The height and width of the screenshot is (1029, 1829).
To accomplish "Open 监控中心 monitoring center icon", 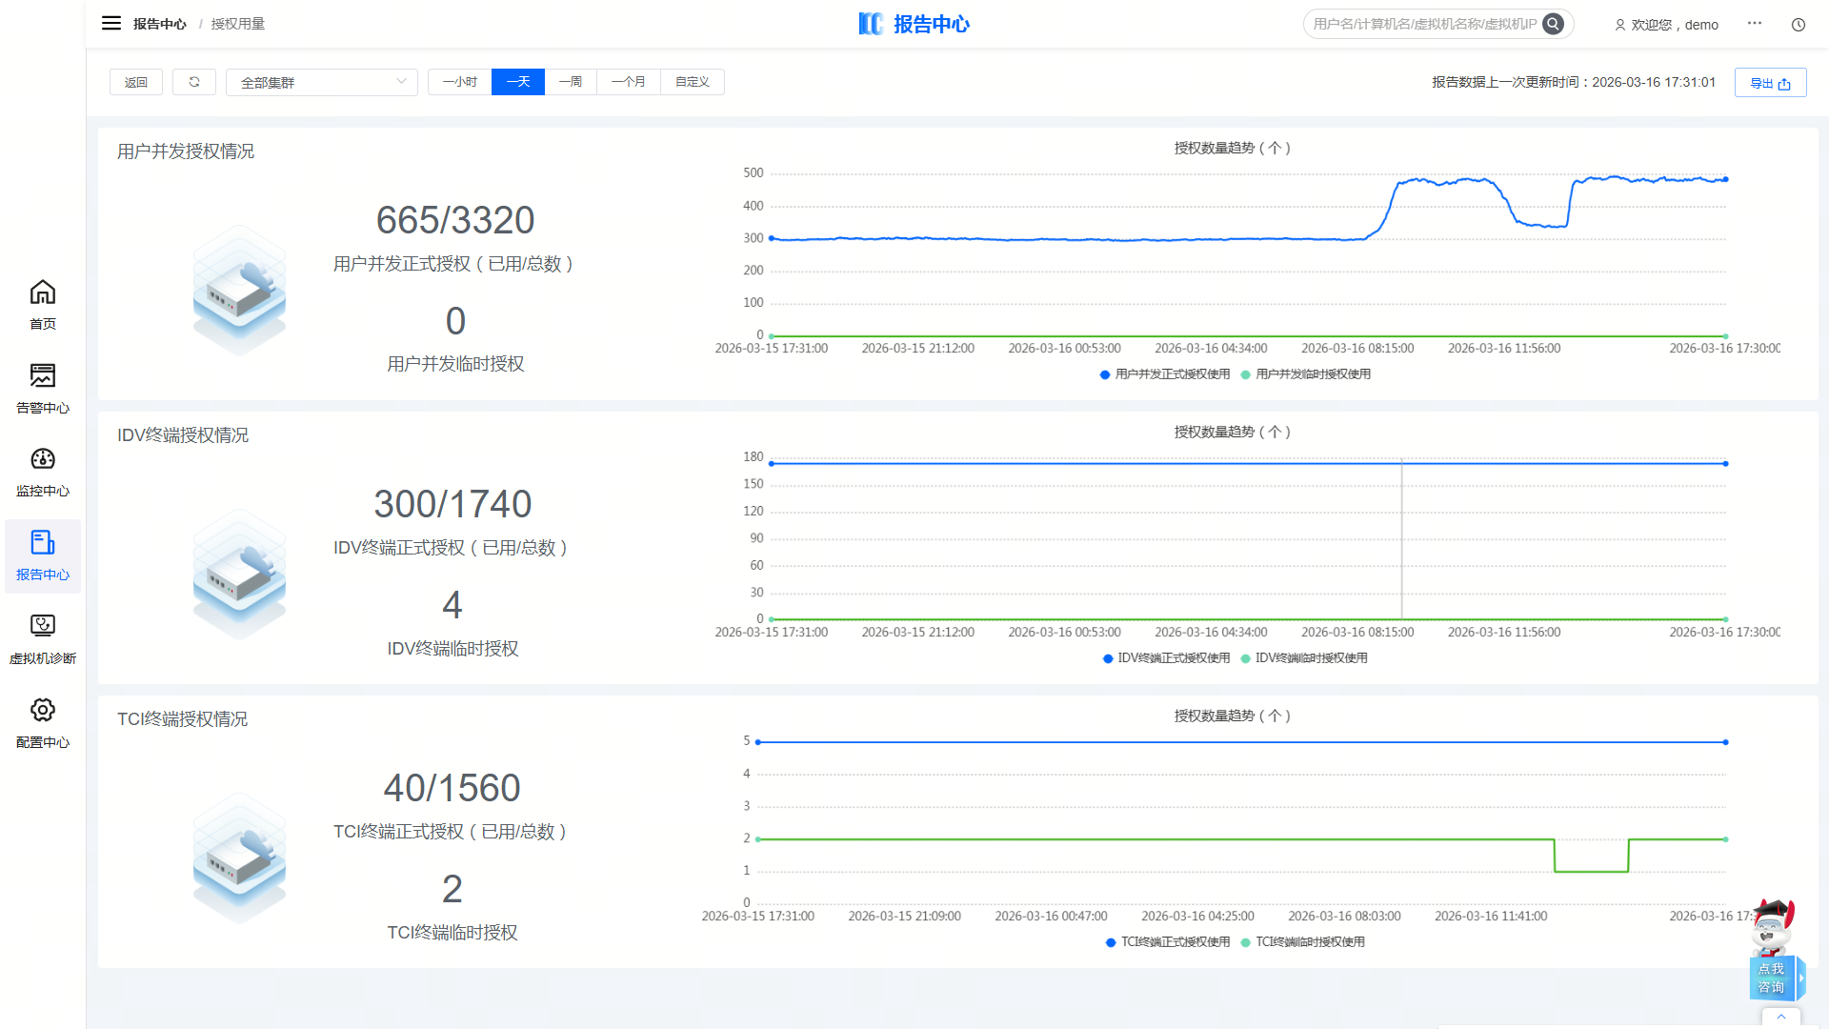I will pyautogui.click(x=43, y=459).
